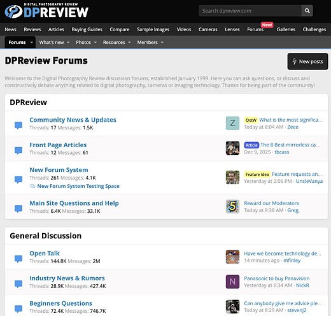The width and height of the screenshot is (331, 316).
Task: Click the DPReview logo
Action: tap(46, 11)
